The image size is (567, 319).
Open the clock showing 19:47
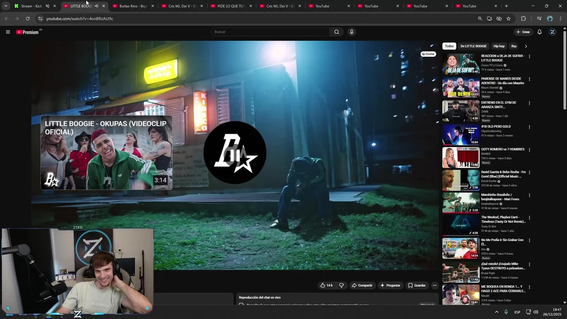coord(553,312)
